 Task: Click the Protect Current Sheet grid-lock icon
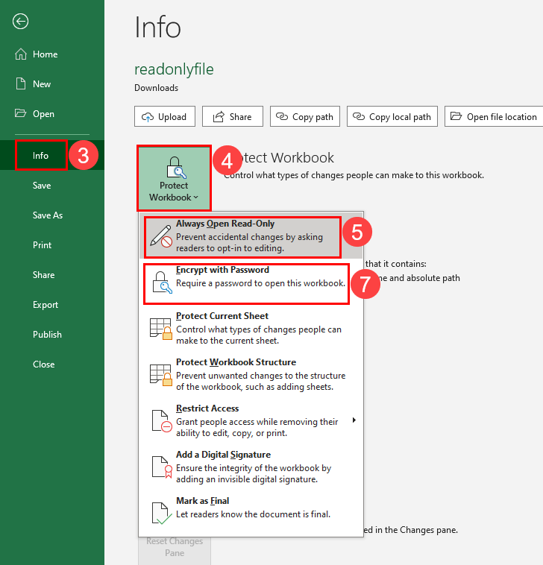click(x=161, y=329)
